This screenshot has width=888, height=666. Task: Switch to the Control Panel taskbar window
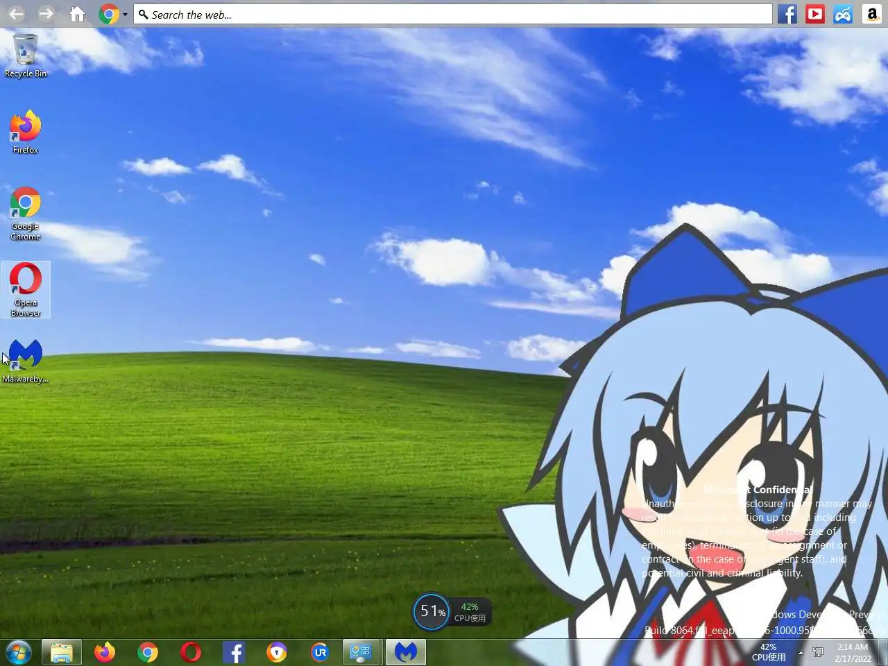tap(361, 652)
